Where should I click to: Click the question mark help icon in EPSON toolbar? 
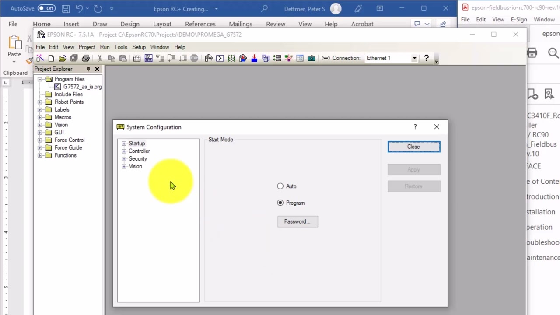(427, 58)
